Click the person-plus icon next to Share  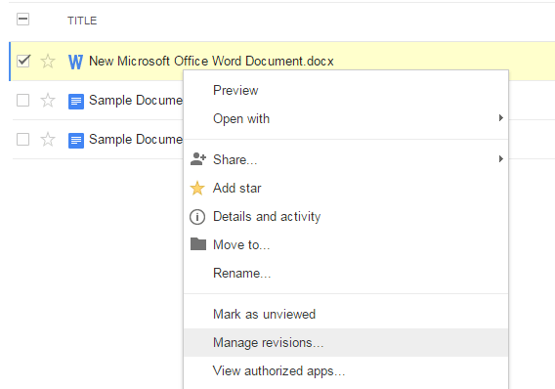[x=197, y=159]
